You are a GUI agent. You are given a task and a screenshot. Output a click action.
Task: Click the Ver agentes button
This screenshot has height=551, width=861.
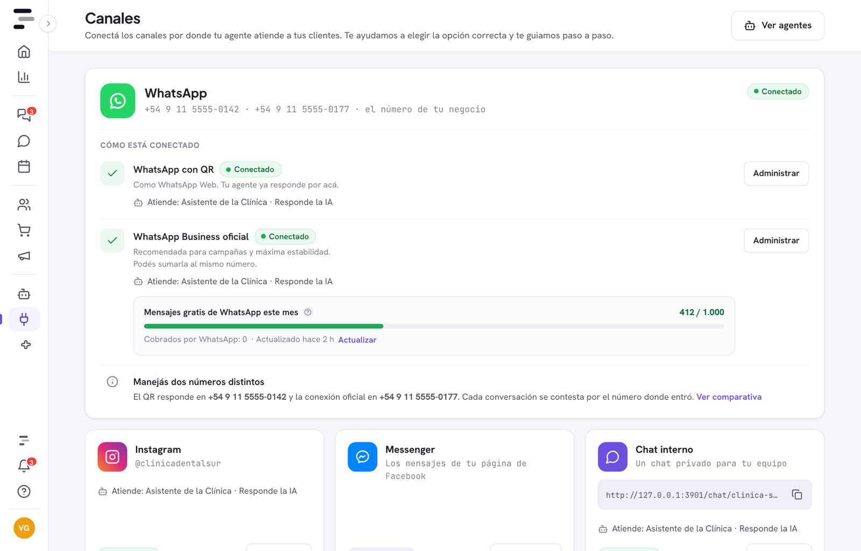(778, 25)
